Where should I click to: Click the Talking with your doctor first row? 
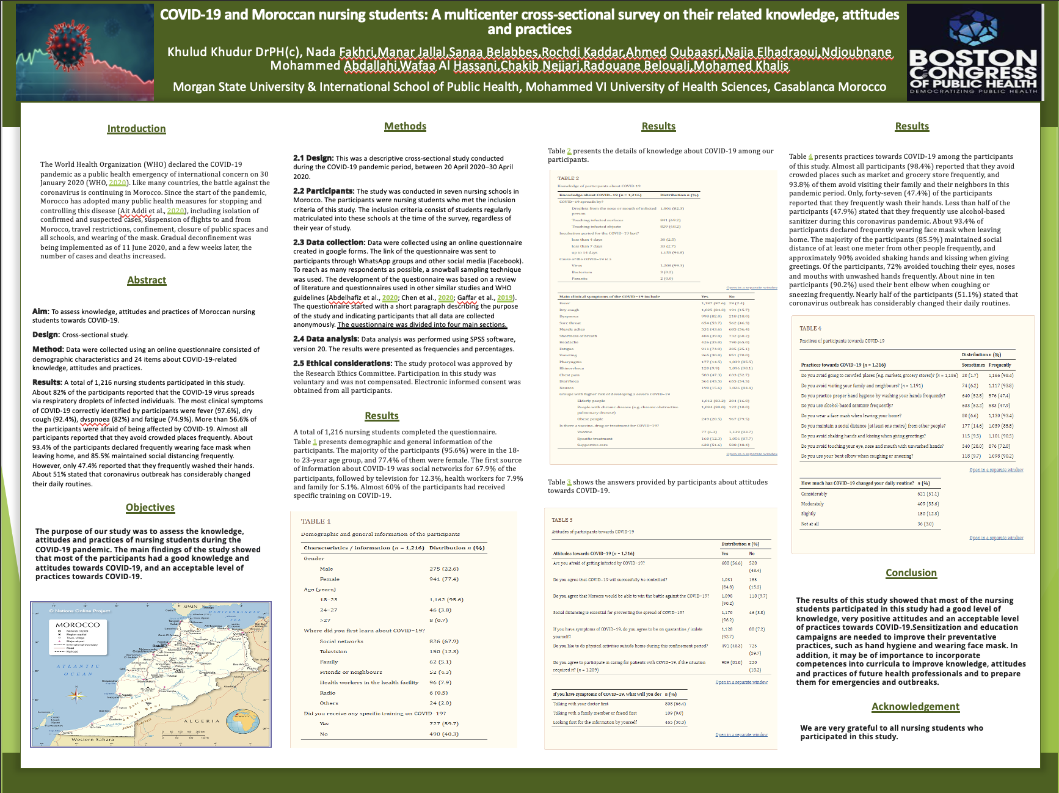click(x=619, y=704)
